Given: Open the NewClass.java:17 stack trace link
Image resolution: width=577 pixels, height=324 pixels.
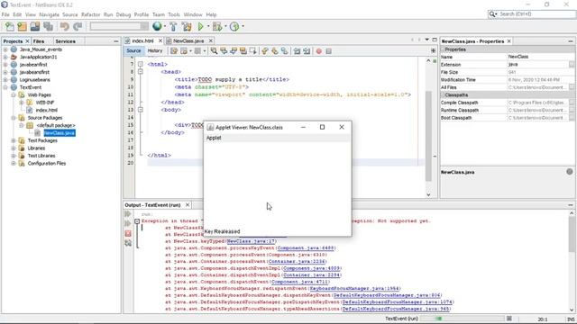Looking at the screenshot, I should [x=251, y=241].
